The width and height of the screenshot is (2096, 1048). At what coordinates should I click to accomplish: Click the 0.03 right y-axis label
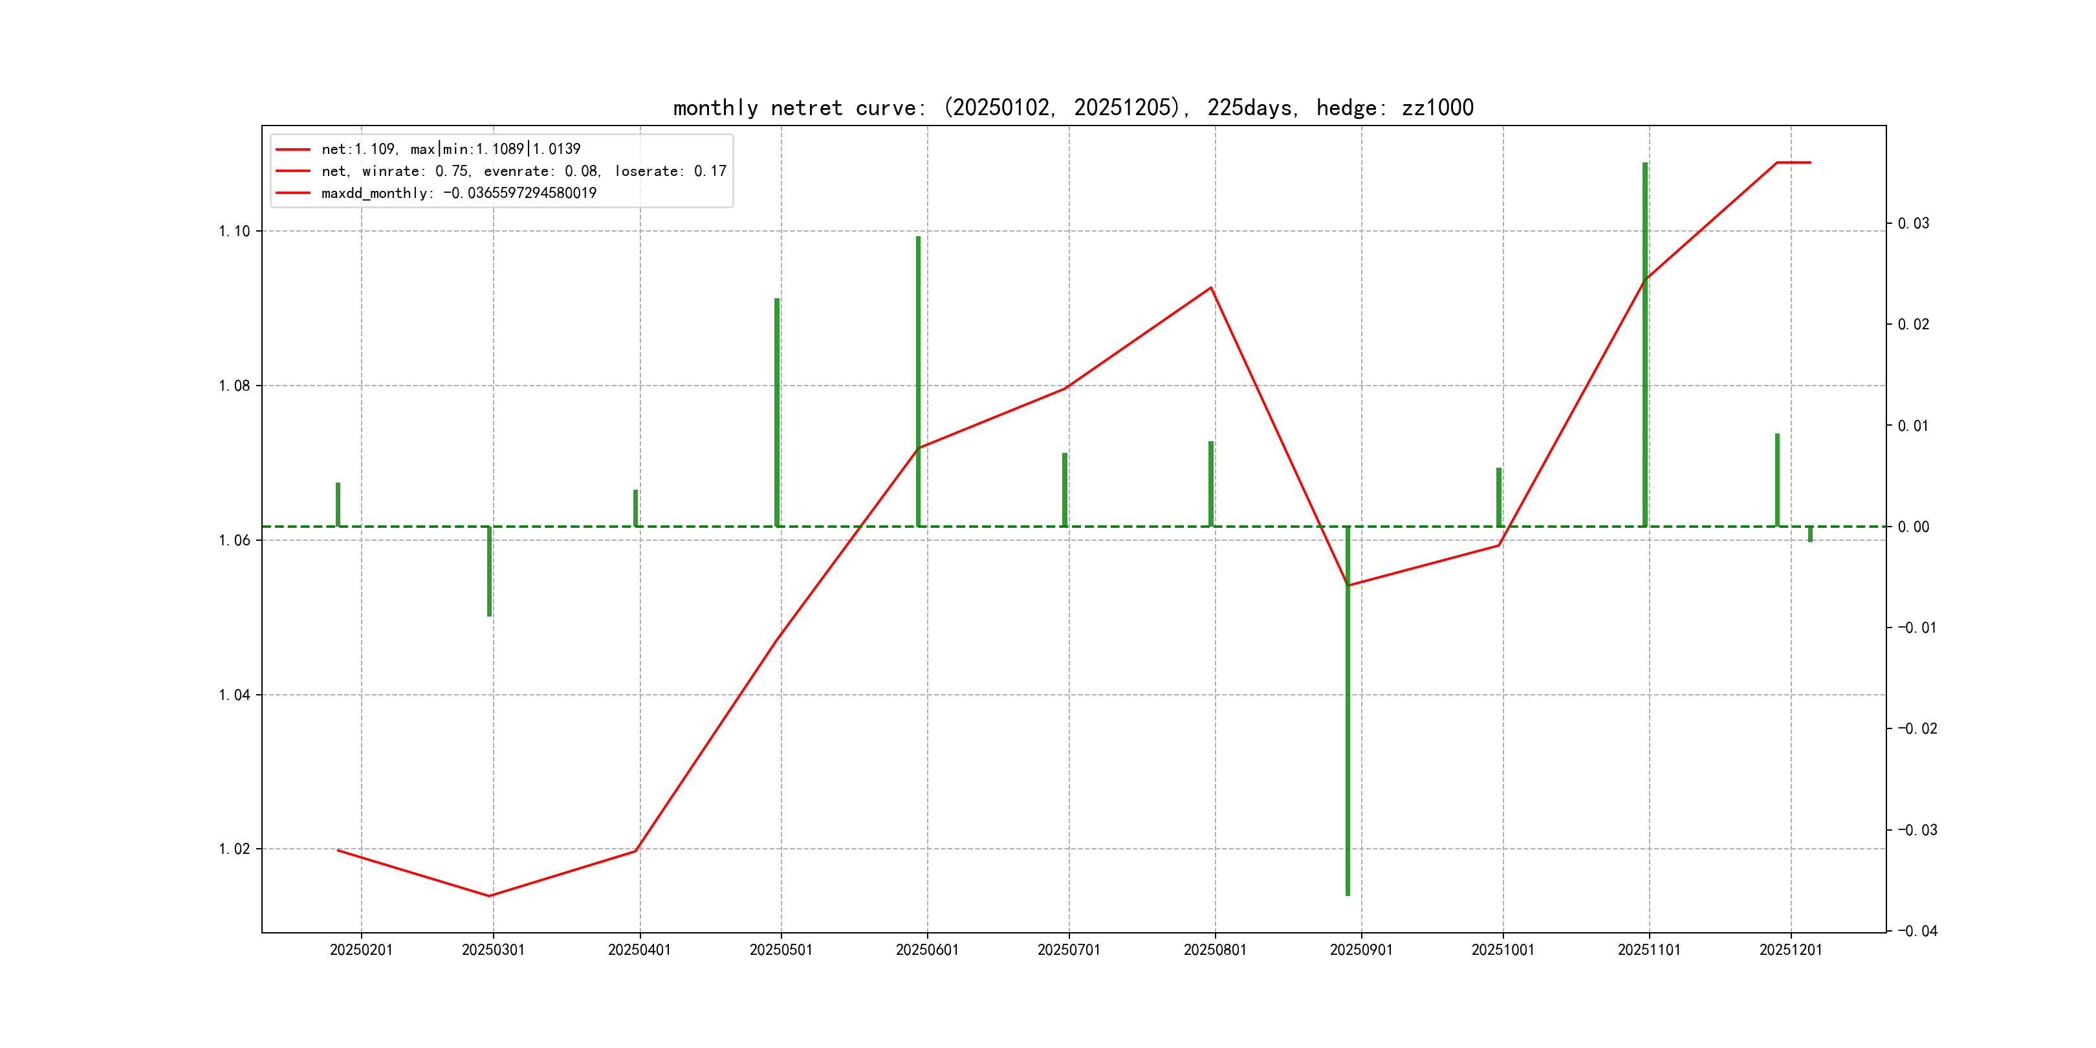(x=1913, y=223)
